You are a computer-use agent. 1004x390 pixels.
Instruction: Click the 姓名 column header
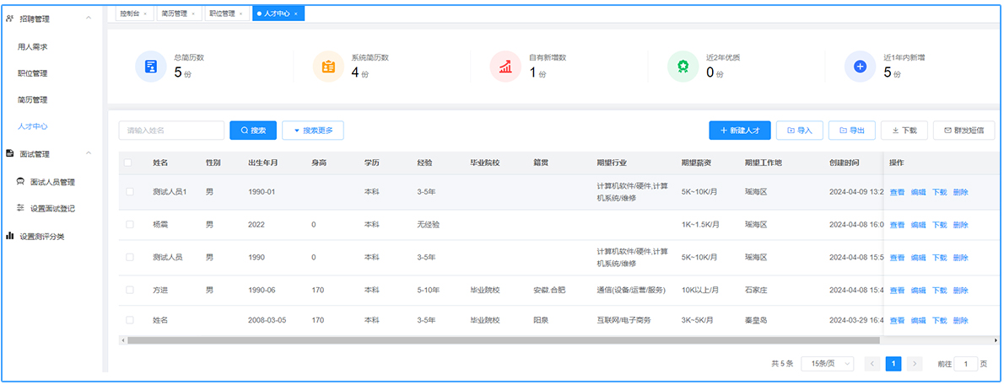160,163
